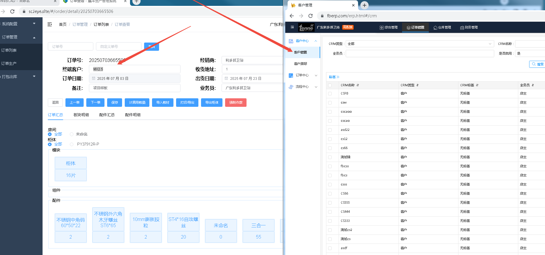Reload the order detail page in left browser

point(12,11)
